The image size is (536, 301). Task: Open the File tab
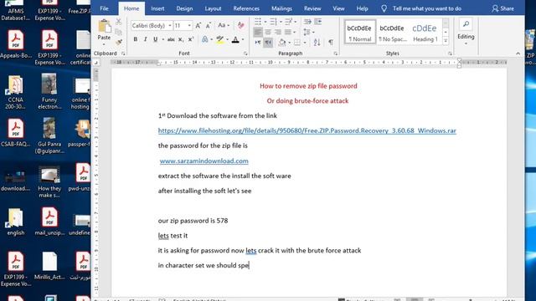pyautogui.click(x=104, y=8)
